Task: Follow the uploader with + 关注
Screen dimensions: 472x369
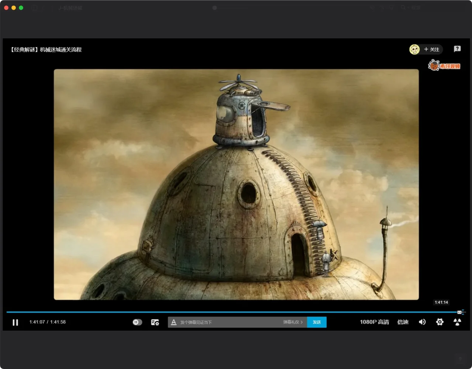Action: point(431,49)
